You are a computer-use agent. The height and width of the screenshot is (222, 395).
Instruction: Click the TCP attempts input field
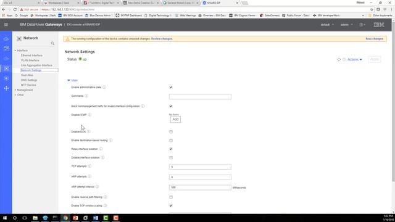click(x=200, y=167)
